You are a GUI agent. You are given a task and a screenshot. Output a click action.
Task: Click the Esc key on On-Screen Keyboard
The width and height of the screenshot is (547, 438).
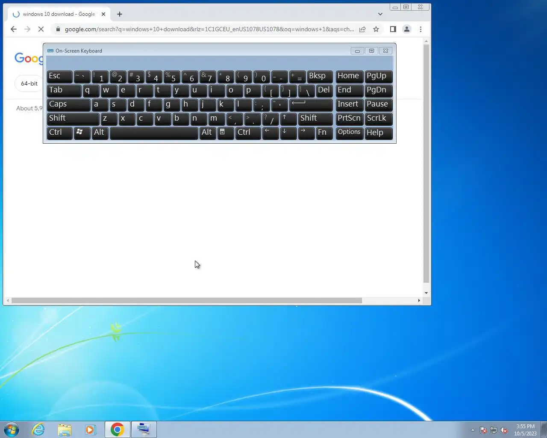point(59,77)
